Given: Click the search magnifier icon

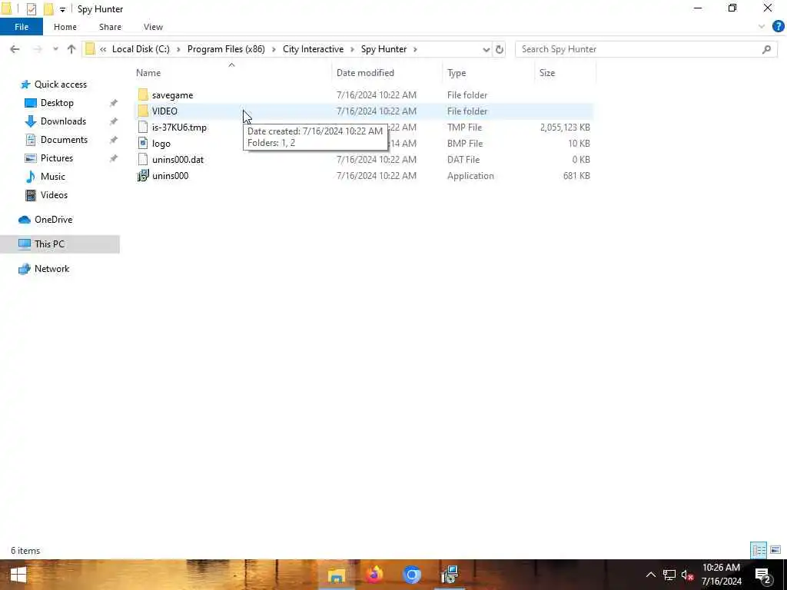Looking at the screenshot, I should tap(766, 49).
